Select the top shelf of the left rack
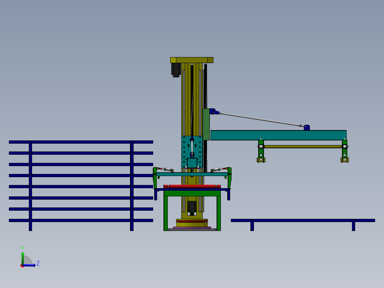The image size is (384, 288). (81, 142)
